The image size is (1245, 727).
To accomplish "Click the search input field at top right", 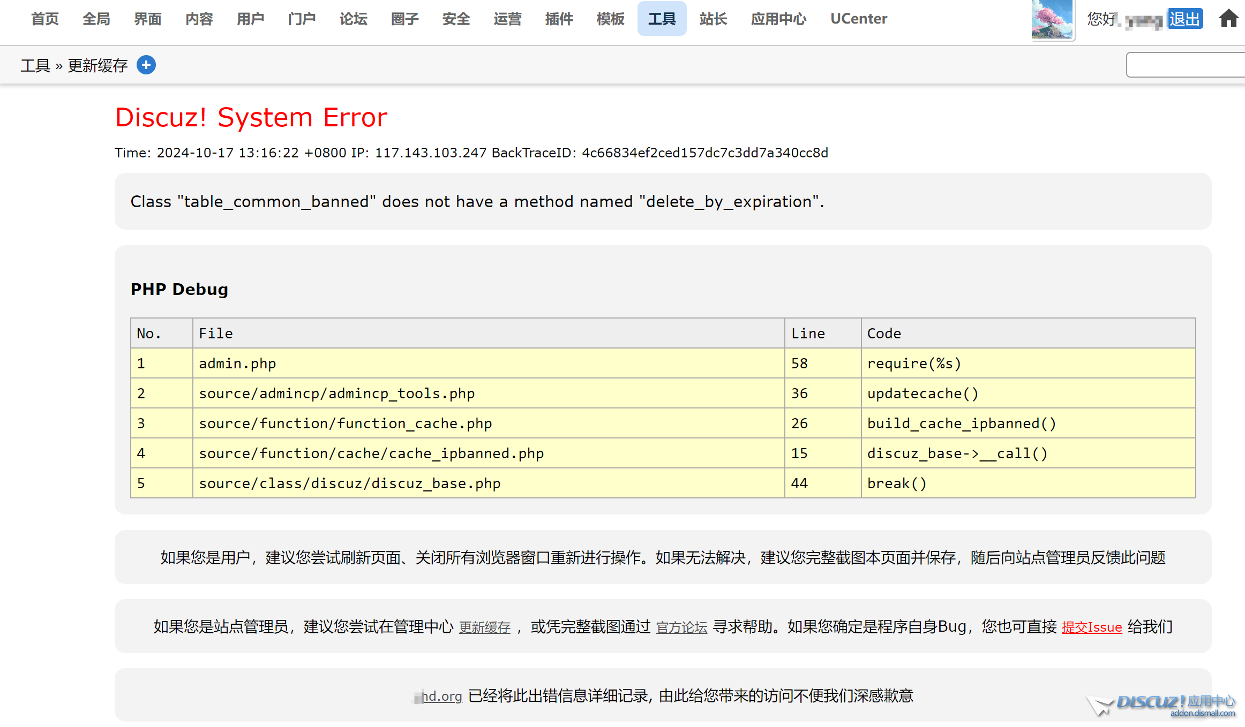I will click(1186, 65).
